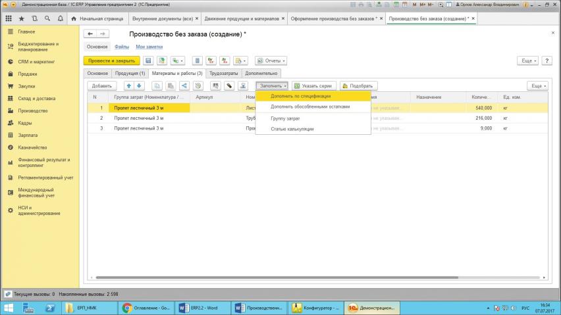561x315 pixels.
Task: Click the help question mark button
Action: [x=547, y=61]
